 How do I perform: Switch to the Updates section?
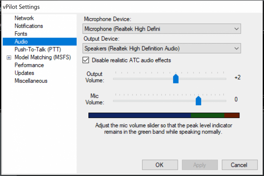tap(24, 73)
